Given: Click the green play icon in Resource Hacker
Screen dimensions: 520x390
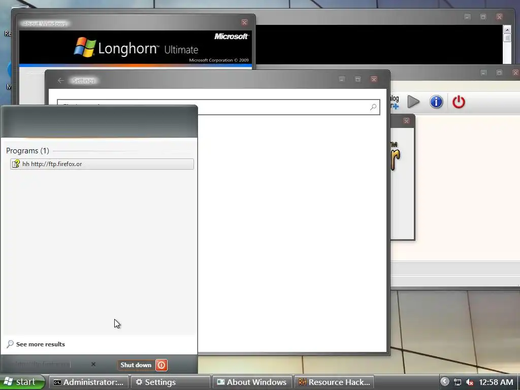Looking at the screenshot, I should 413,102.
